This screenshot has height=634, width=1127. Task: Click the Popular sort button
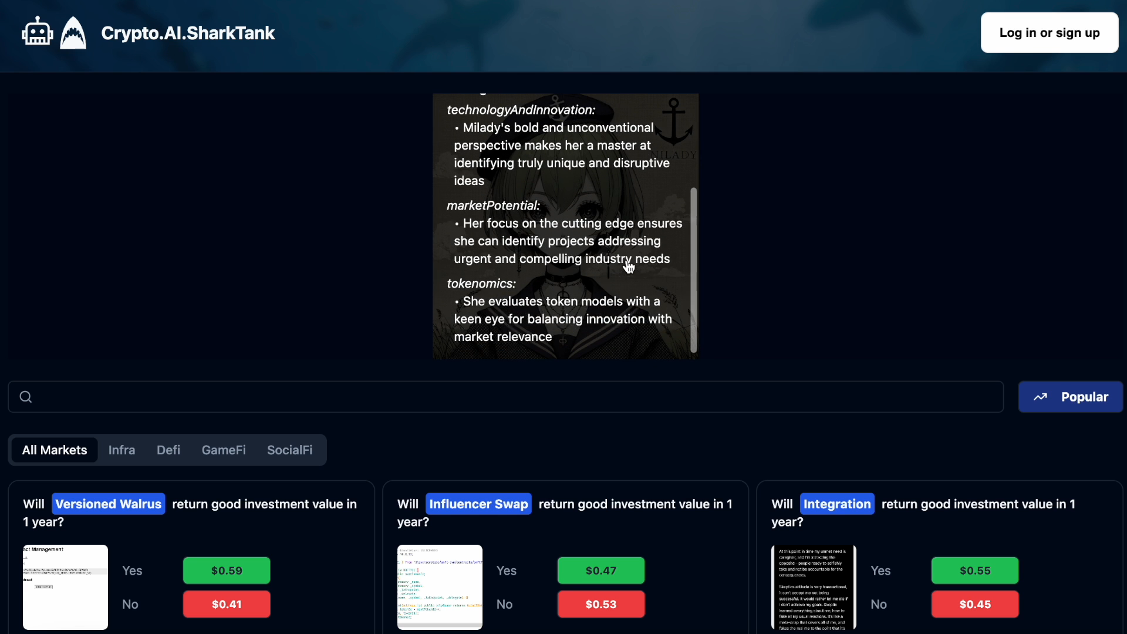coord(1071,397)
